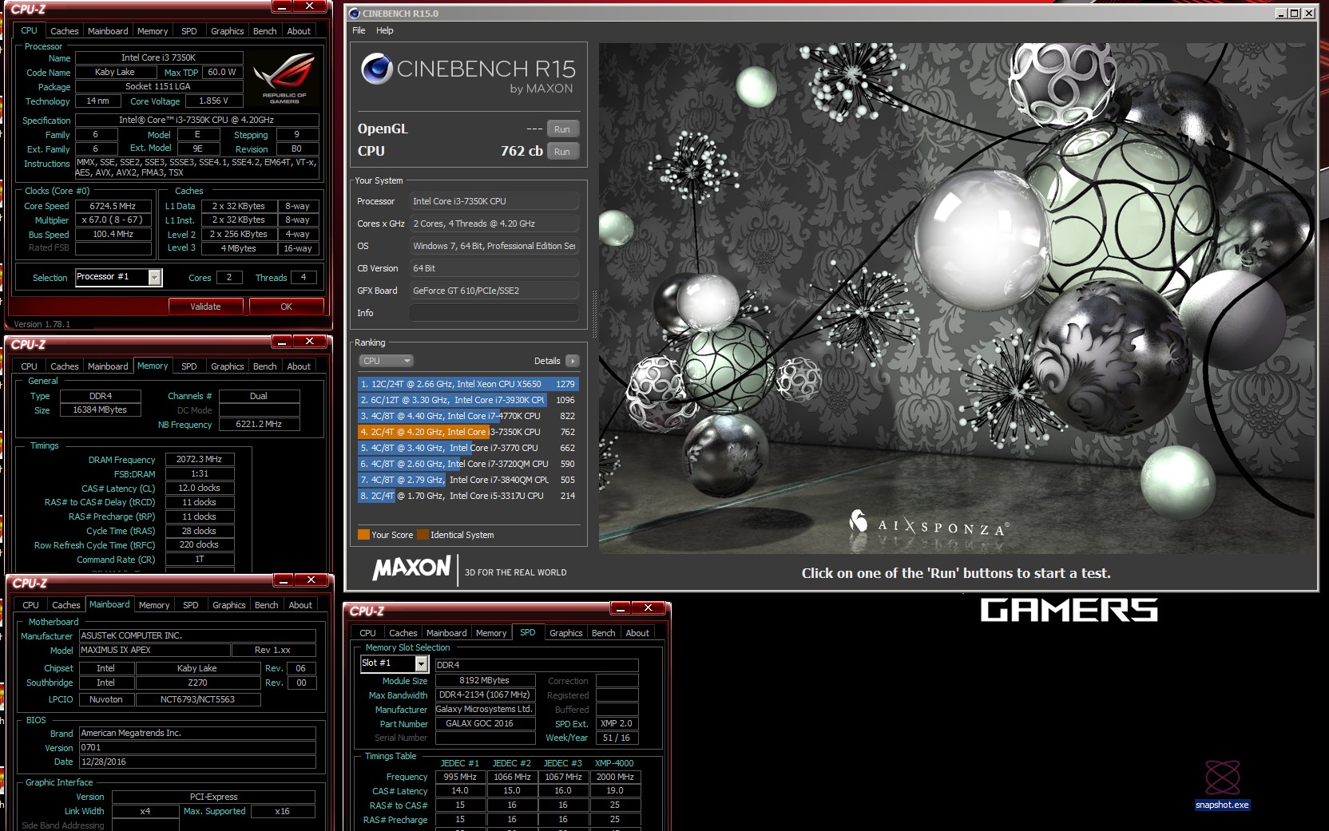Select Mainboard tab in CPU-Z memory timings window
The width and height of the screenshot is (1329, 831).
point(108,366)
